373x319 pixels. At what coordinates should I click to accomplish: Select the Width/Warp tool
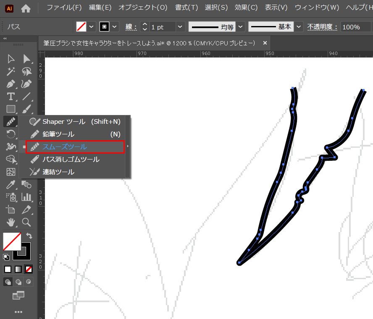[x=11, y=146]
